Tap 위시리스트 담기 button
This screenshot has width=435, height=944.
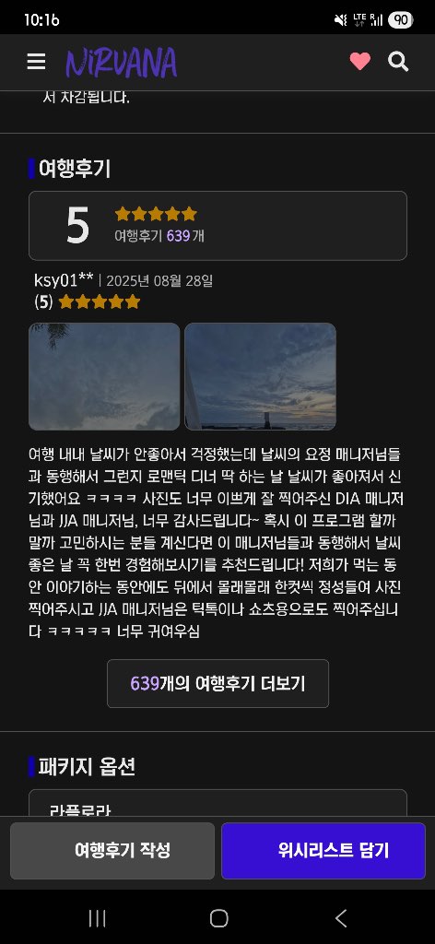tap(323, 851)
